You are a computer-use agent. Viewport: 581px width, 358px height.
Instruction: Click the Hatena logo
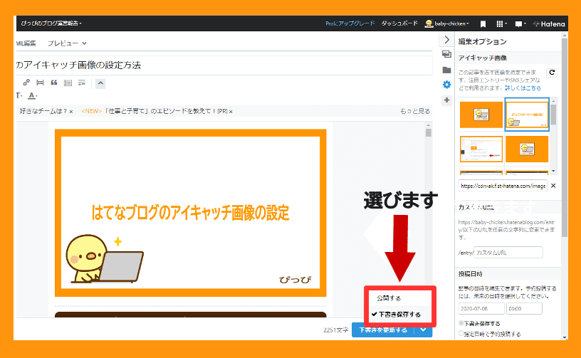[549, 24]
